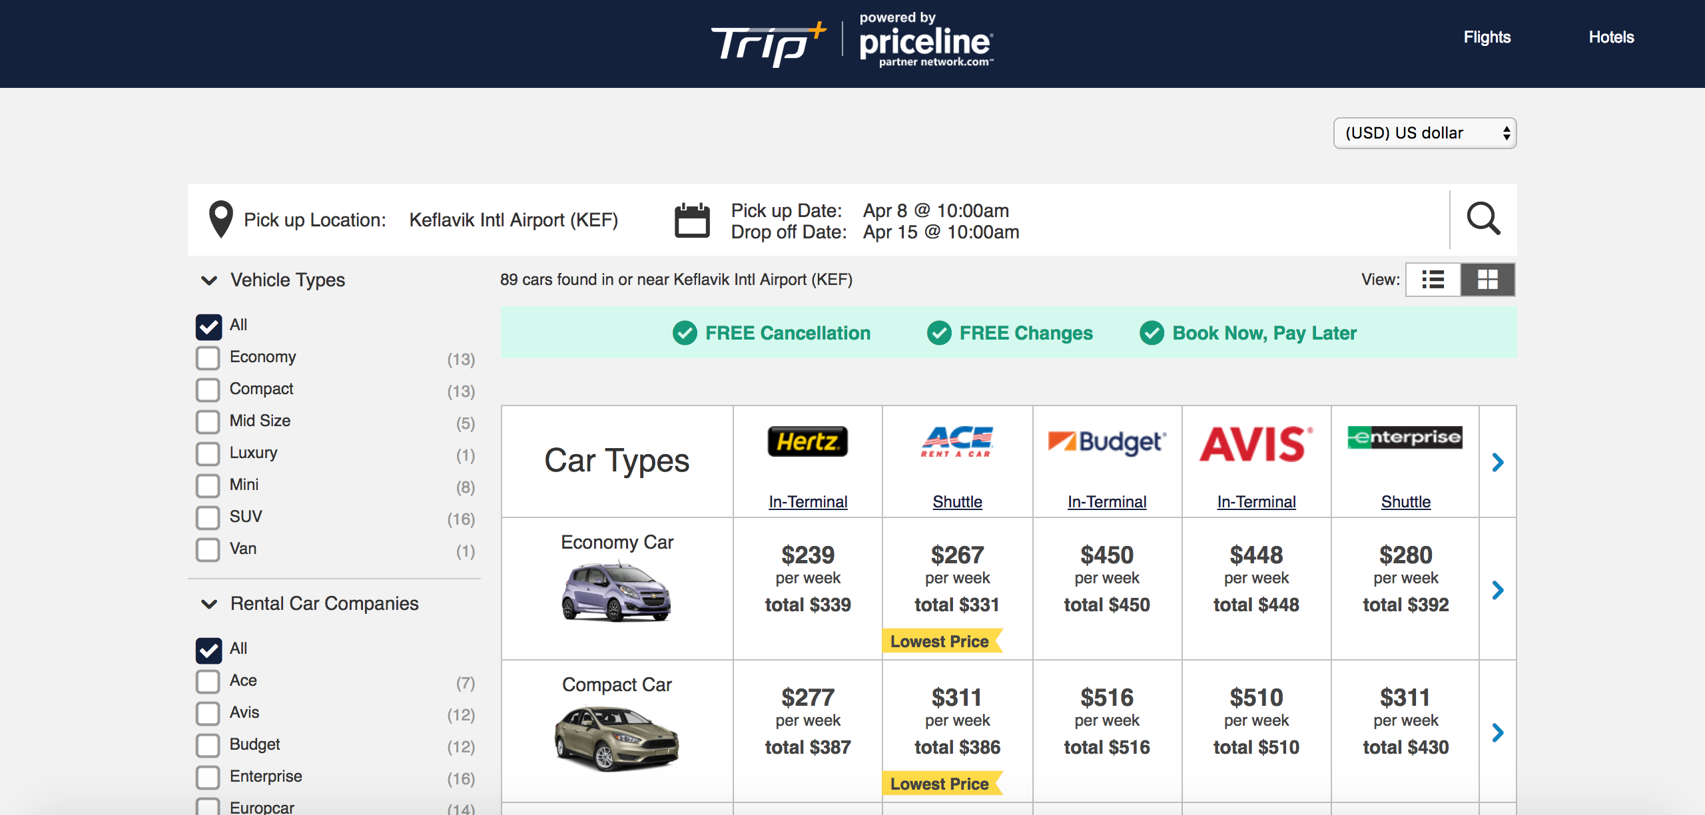
Task: Click the Enterprise company logo
Action: (x=1405, y=437)
